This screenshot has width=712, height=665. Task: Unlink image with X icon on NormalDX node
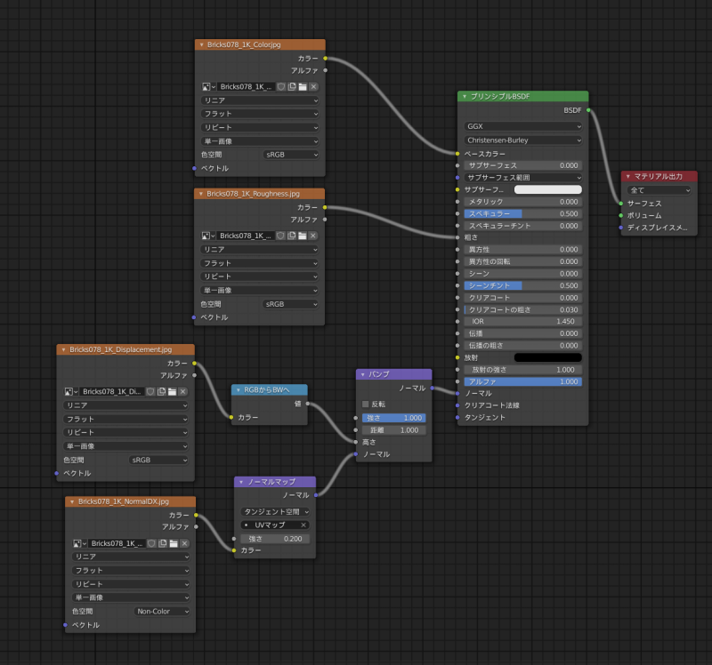point(185,542)
